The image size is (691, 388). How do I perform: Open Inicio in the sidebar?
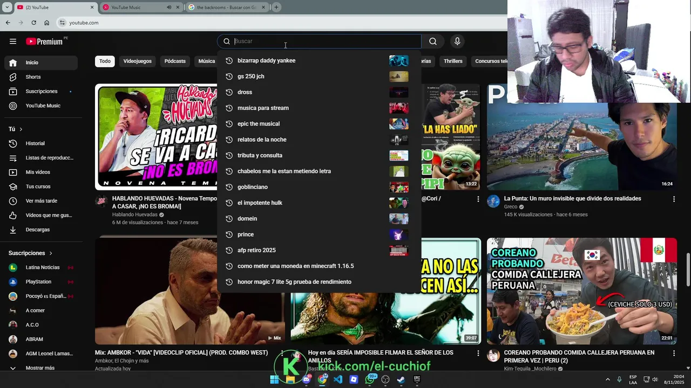[41, 63]
